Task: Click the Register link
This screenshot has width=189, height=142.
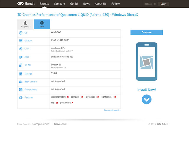Action: click(148, 4)
